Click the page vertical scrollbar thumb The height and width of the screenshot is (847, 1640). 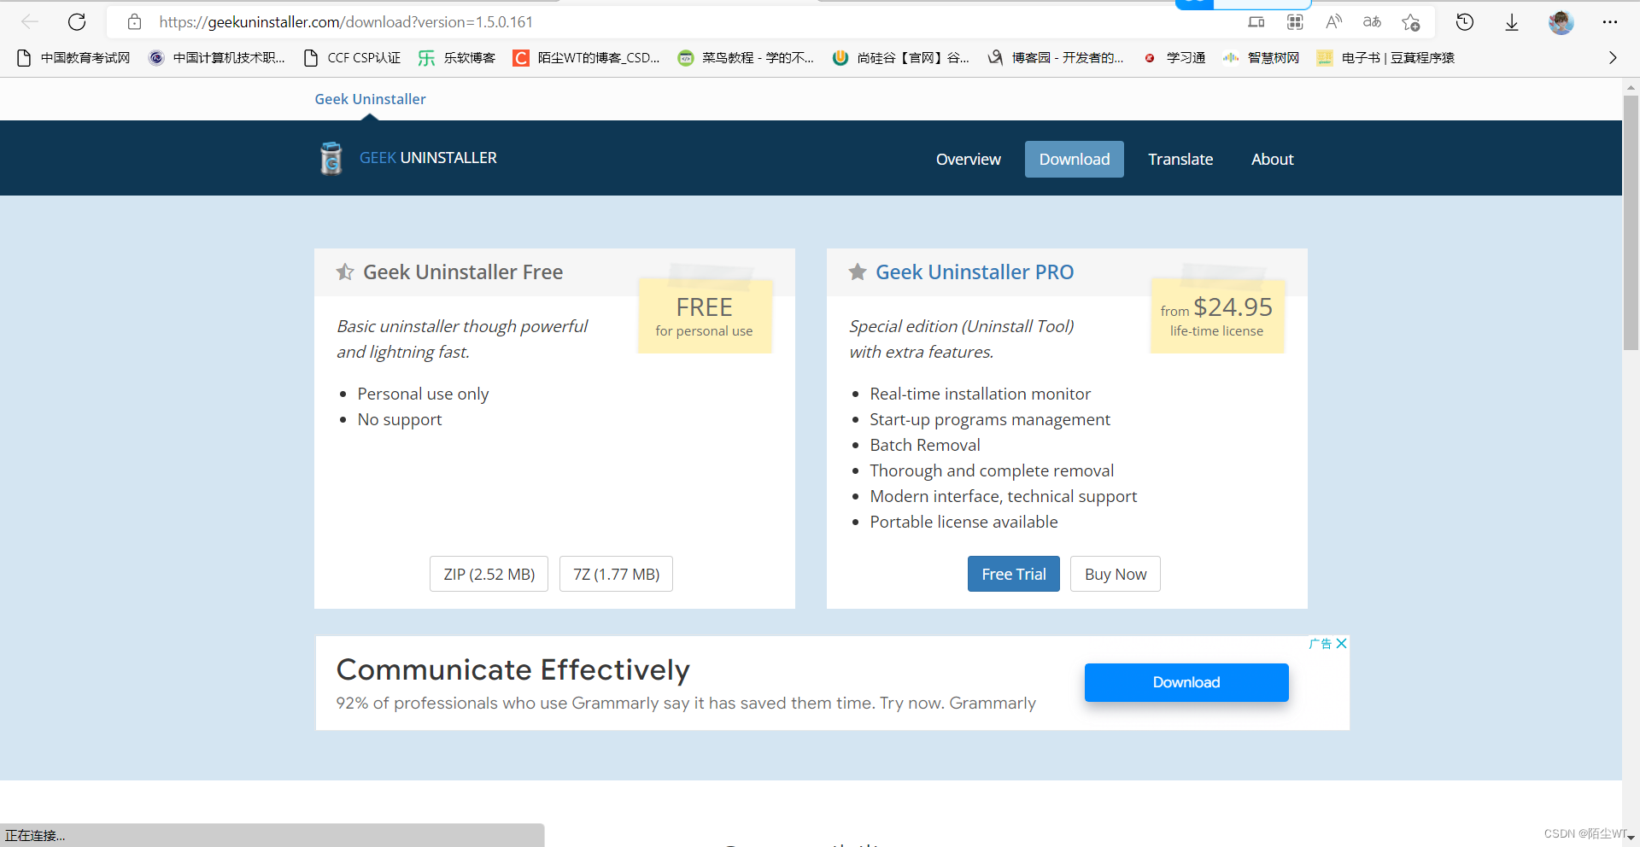1631,222
